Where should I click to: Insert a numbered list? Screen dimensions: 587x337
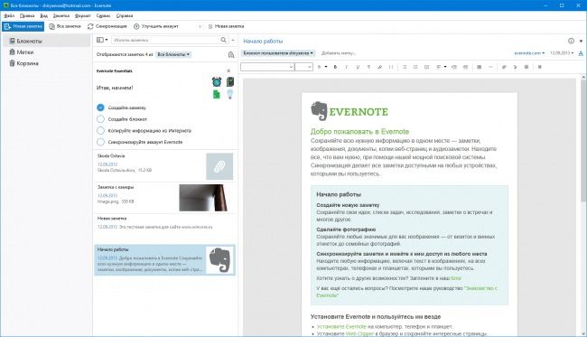click(x=415, y=67)
